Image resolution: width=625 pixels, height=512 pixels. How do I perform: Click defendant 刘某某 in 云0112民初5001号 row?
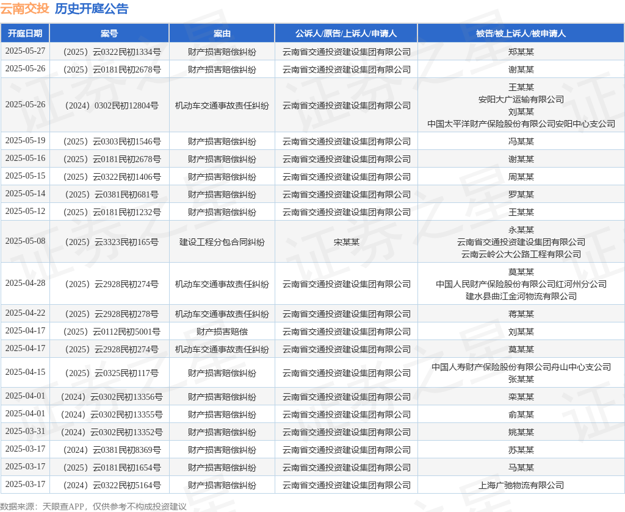tap(521, 332)
